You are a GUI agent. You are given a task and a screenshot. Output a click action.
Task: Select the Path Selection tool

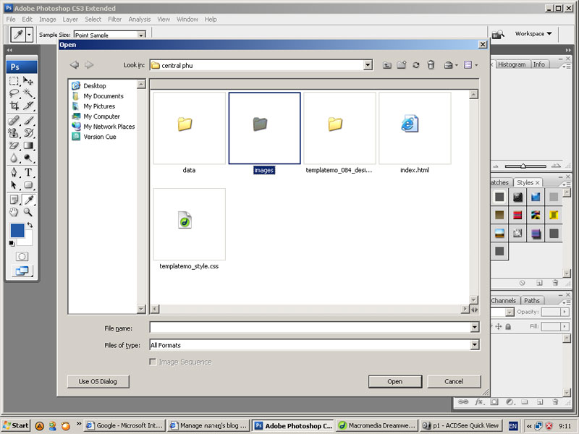pyautogui.click(x=14, y=185)
